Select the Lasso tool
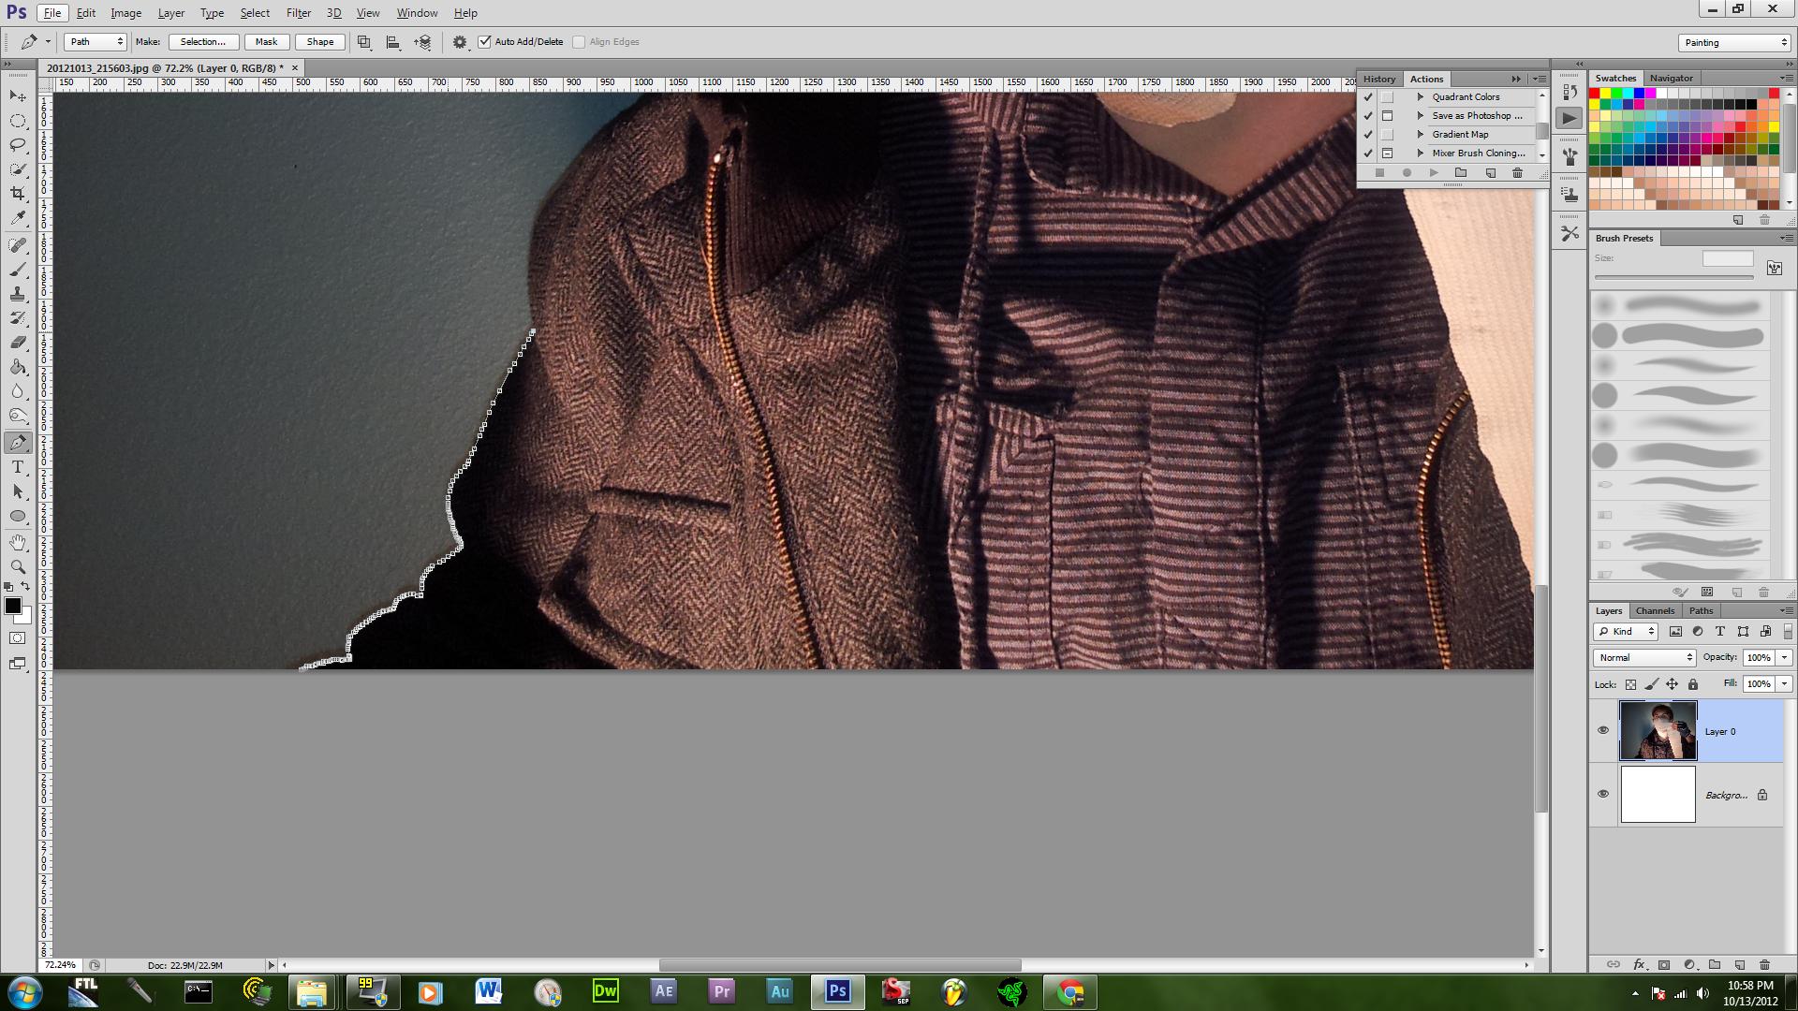Image resolution: width=1798 pixels, height=1011 pixels. [x=18, y=145]
